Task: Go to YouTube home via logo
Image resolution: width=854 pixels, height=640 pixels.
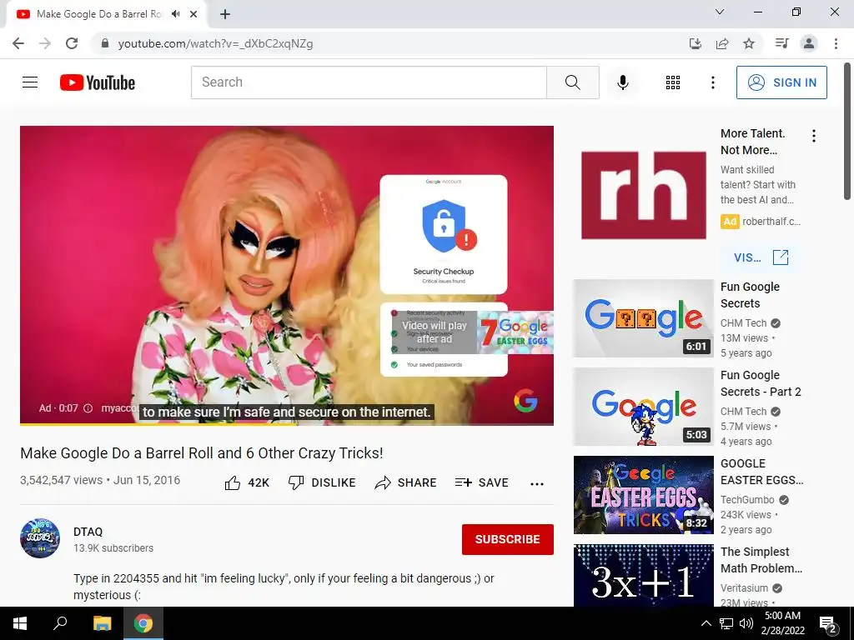Action: point(98,82)
